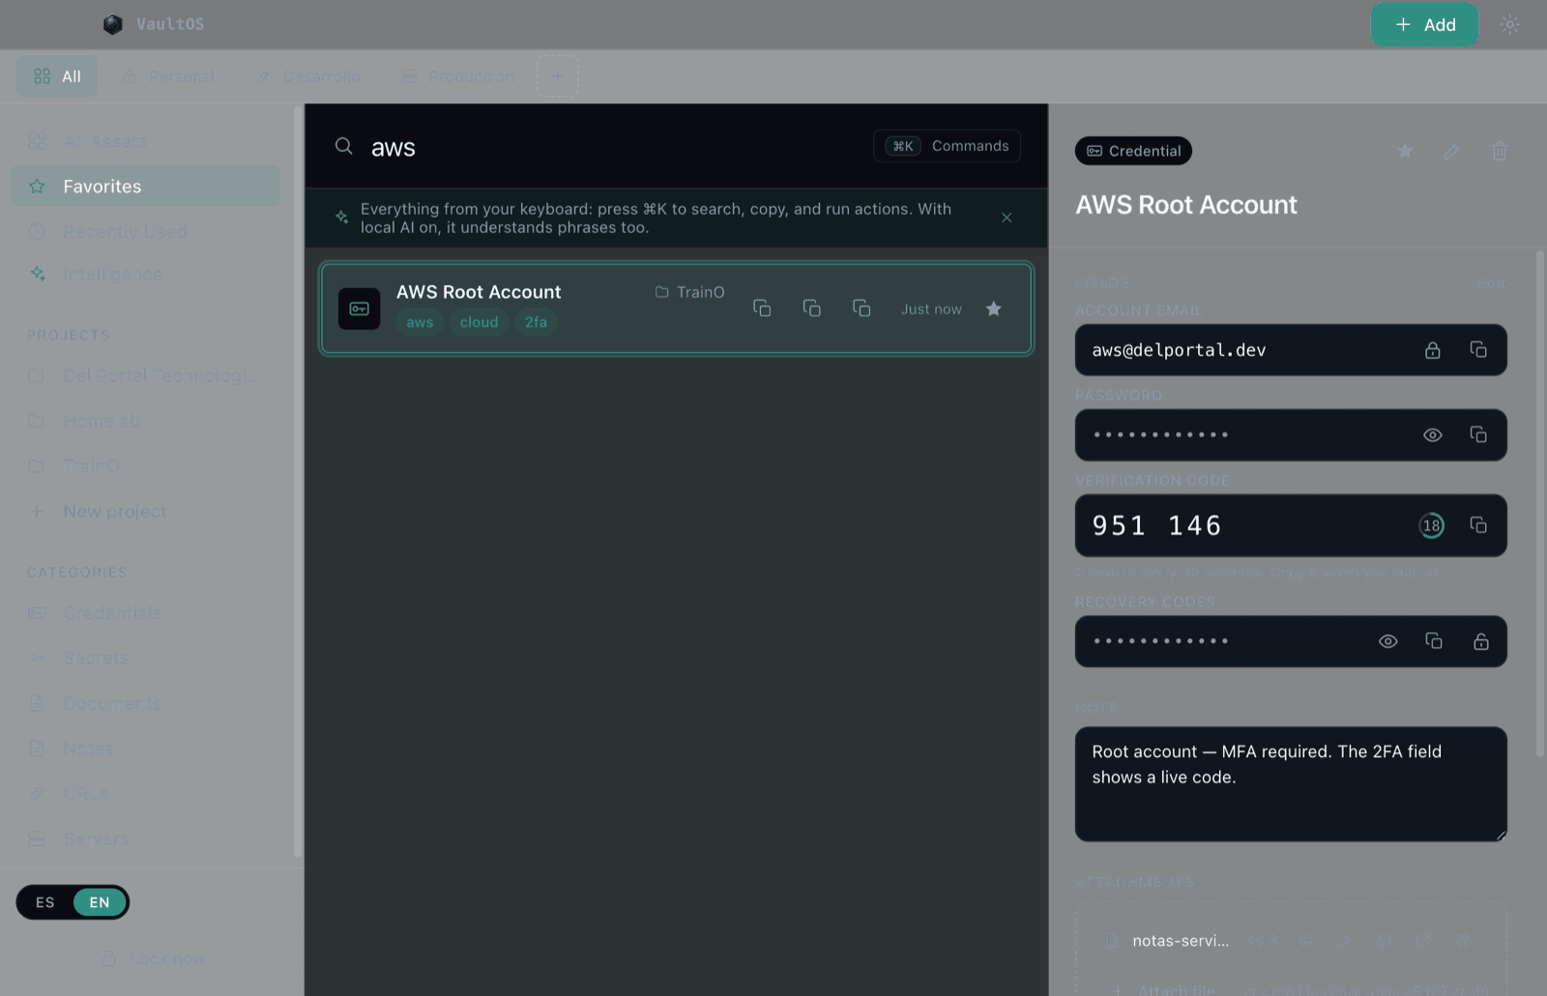
Task: Switch language to EN
Action: click(x=100, y=902)
